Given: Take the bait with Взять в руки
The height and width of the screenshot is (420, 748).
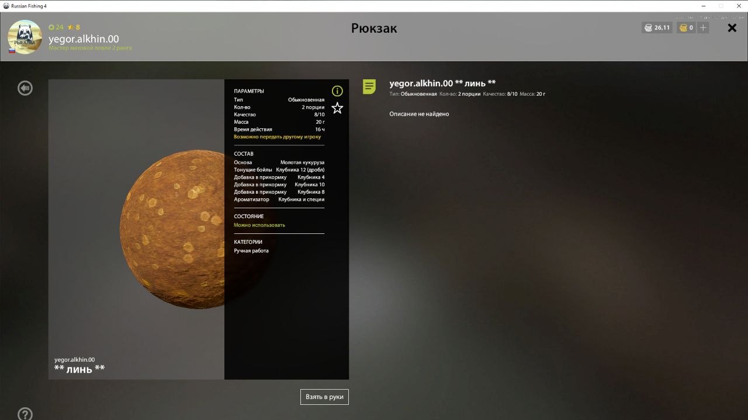Looking at the screenshot, I should coord(324,397).
